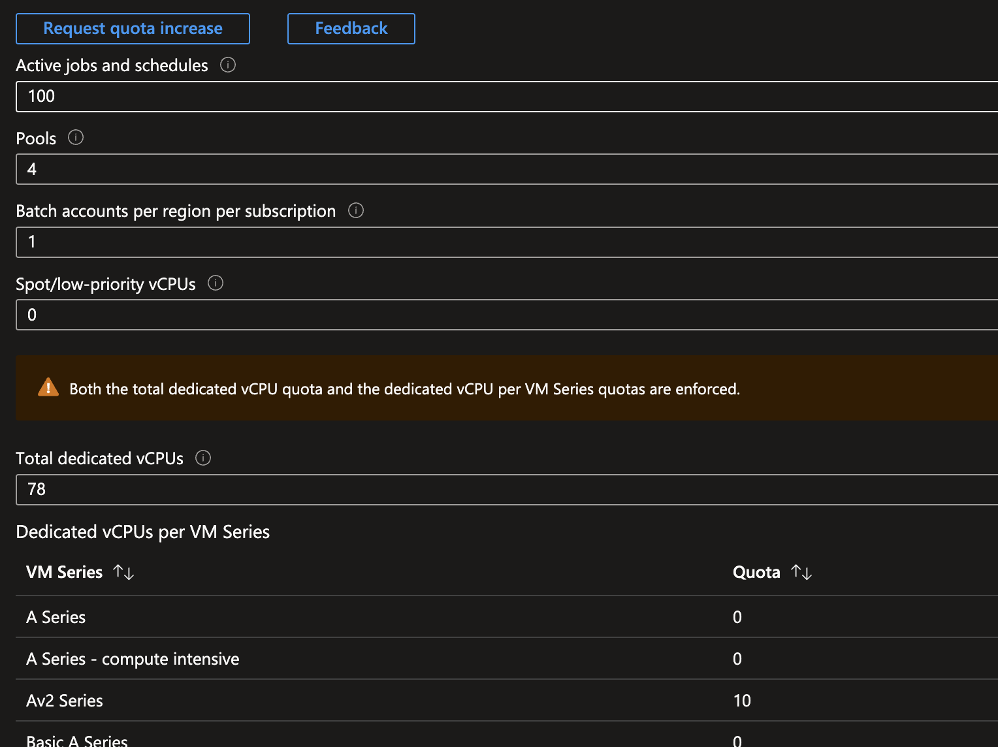The width and height of the screenshot is (998, 747).
Task: Click the 'Spot/low-priority vCPUs' label
Action: coord(106,284)
